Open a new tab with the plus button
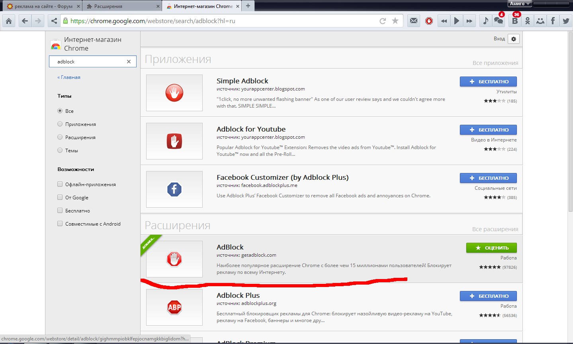573x344 pixels. [x=248, y=6]
